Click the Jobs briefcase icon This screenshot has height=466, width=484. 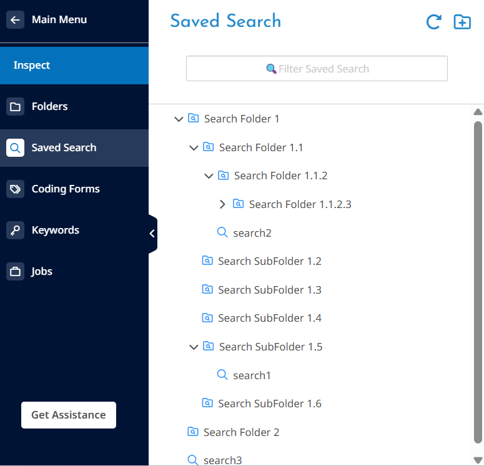[x=15, y=272]
